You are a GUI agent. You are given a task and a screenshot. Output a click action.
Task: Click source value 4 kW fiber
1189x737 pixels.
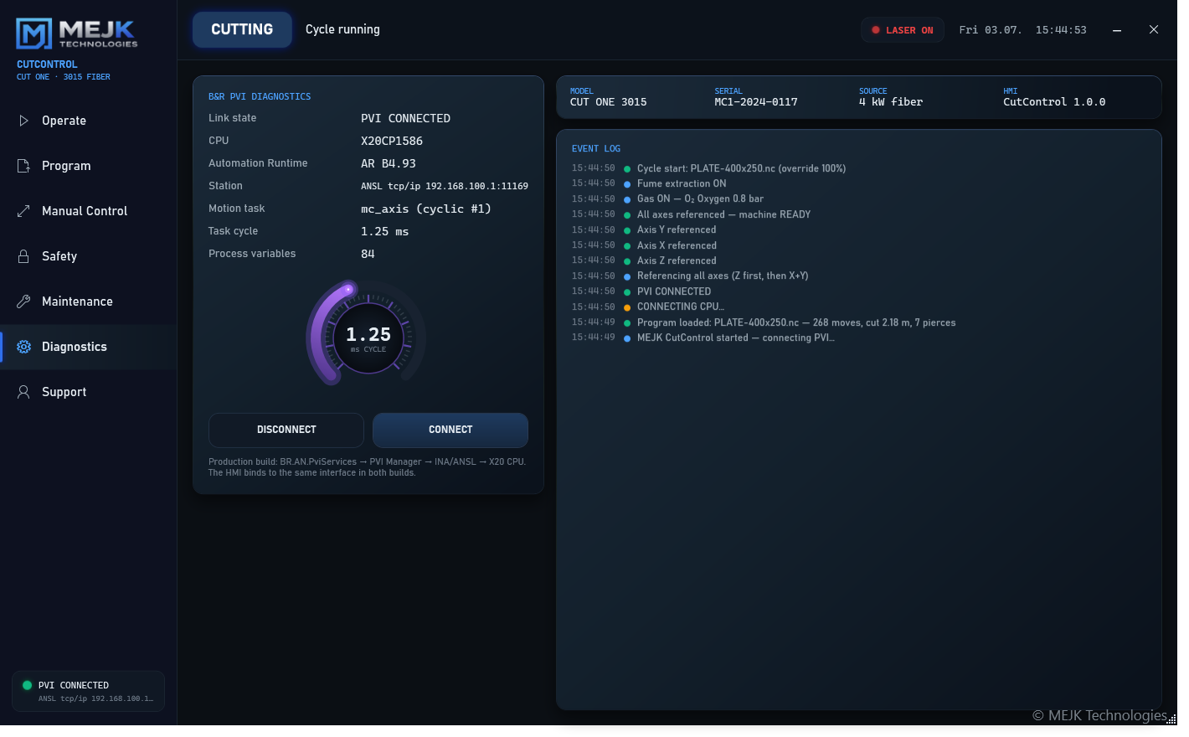(891, 102)
